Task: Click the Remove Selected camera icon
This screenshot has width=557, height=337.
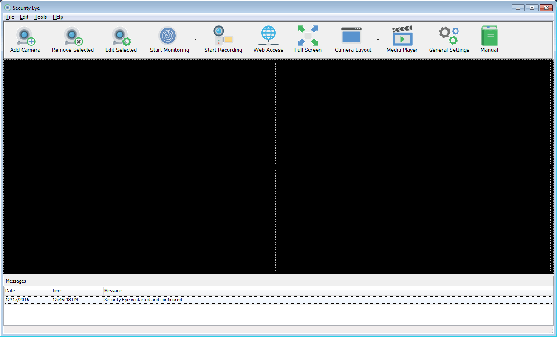Action: (x=72, y=38)
